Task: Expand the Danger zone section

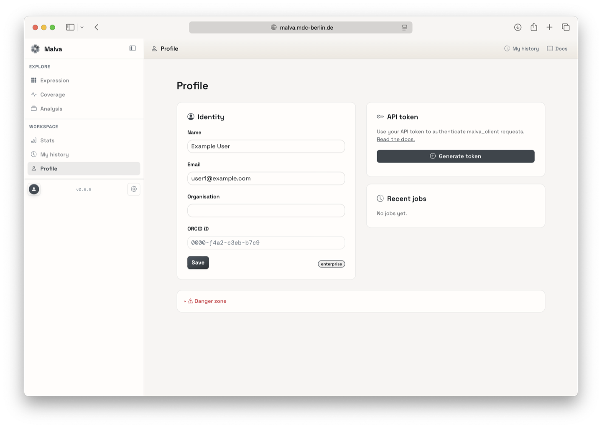Action: (x=205, y=301)
